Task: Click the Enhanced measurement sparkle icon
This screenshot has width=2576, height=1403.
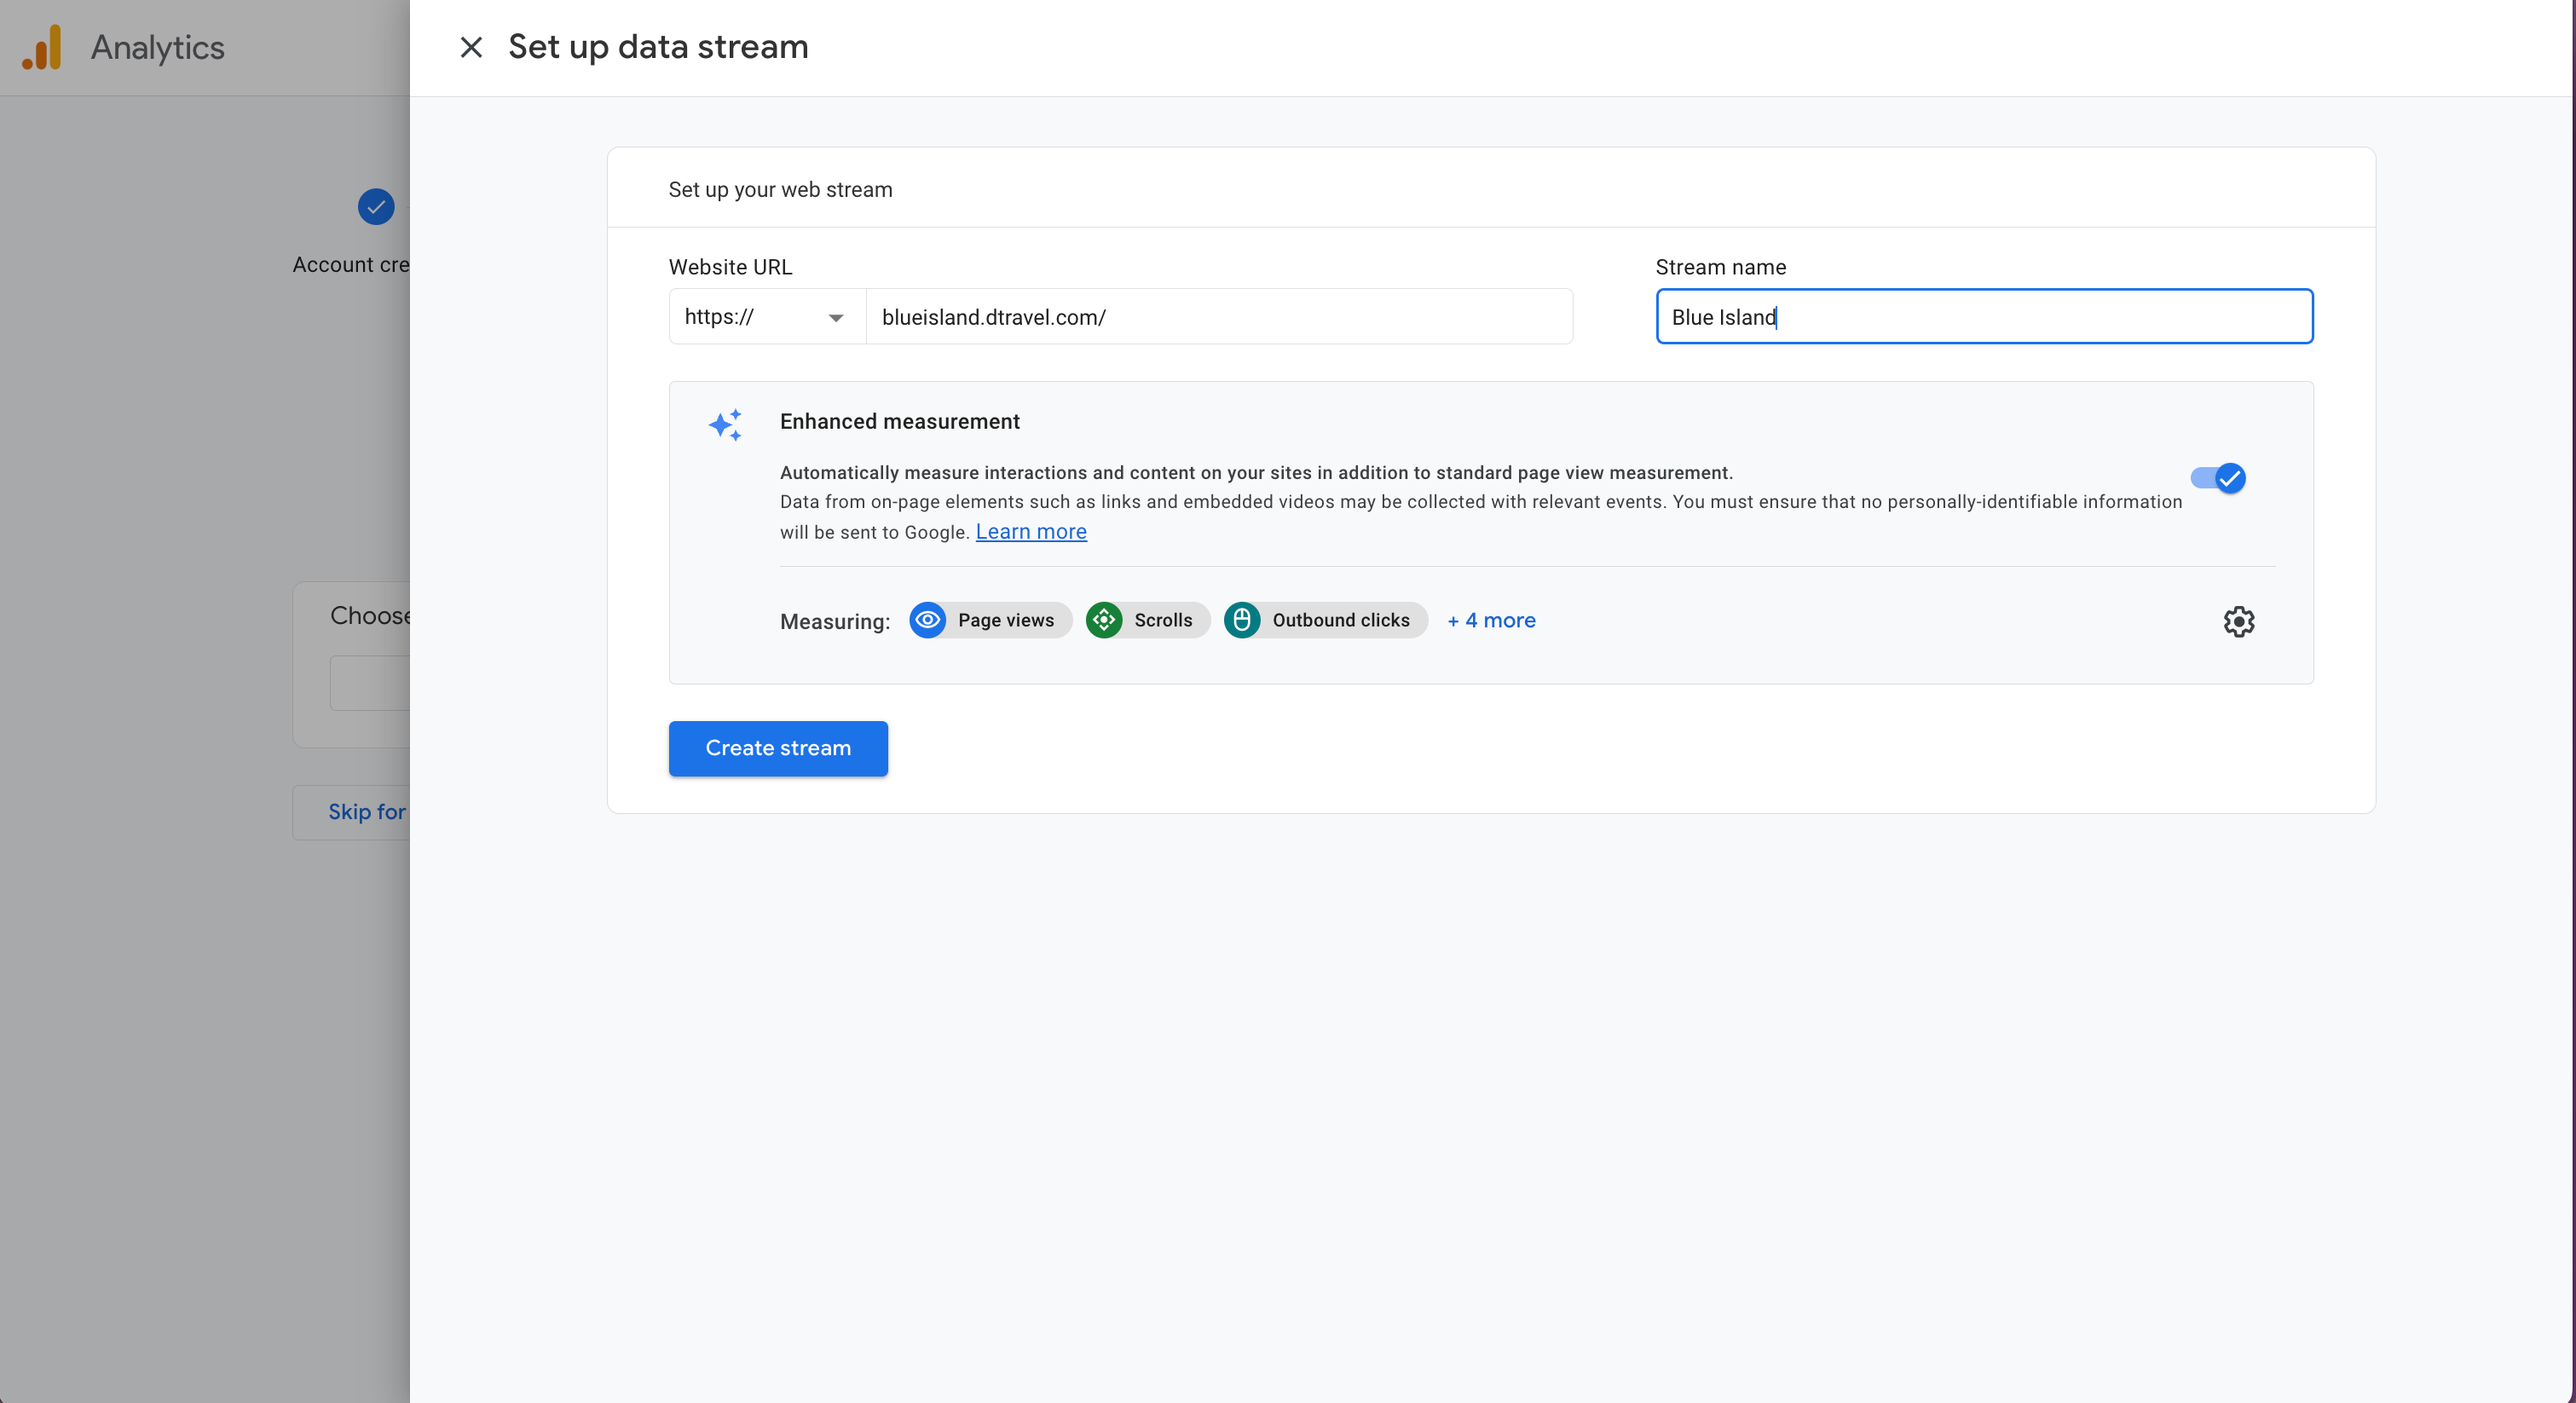Action: click(x=726, y=425)
